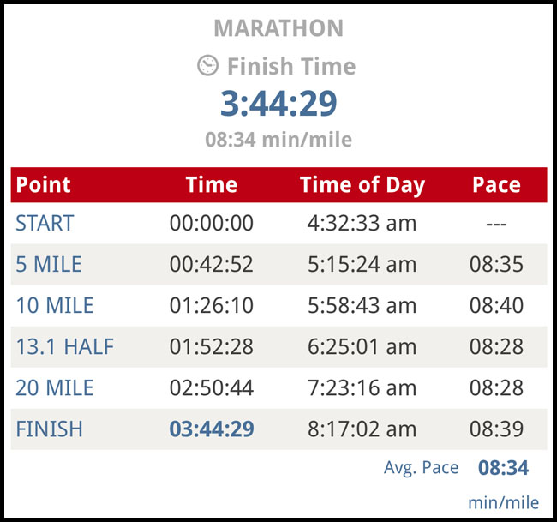Click the Point column header
This screenshot has width=557, height=522.
[x=44, y=185]
